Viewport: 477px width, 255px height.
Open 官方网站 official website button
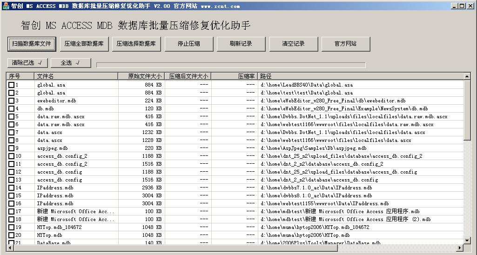(x=346, y=44)
